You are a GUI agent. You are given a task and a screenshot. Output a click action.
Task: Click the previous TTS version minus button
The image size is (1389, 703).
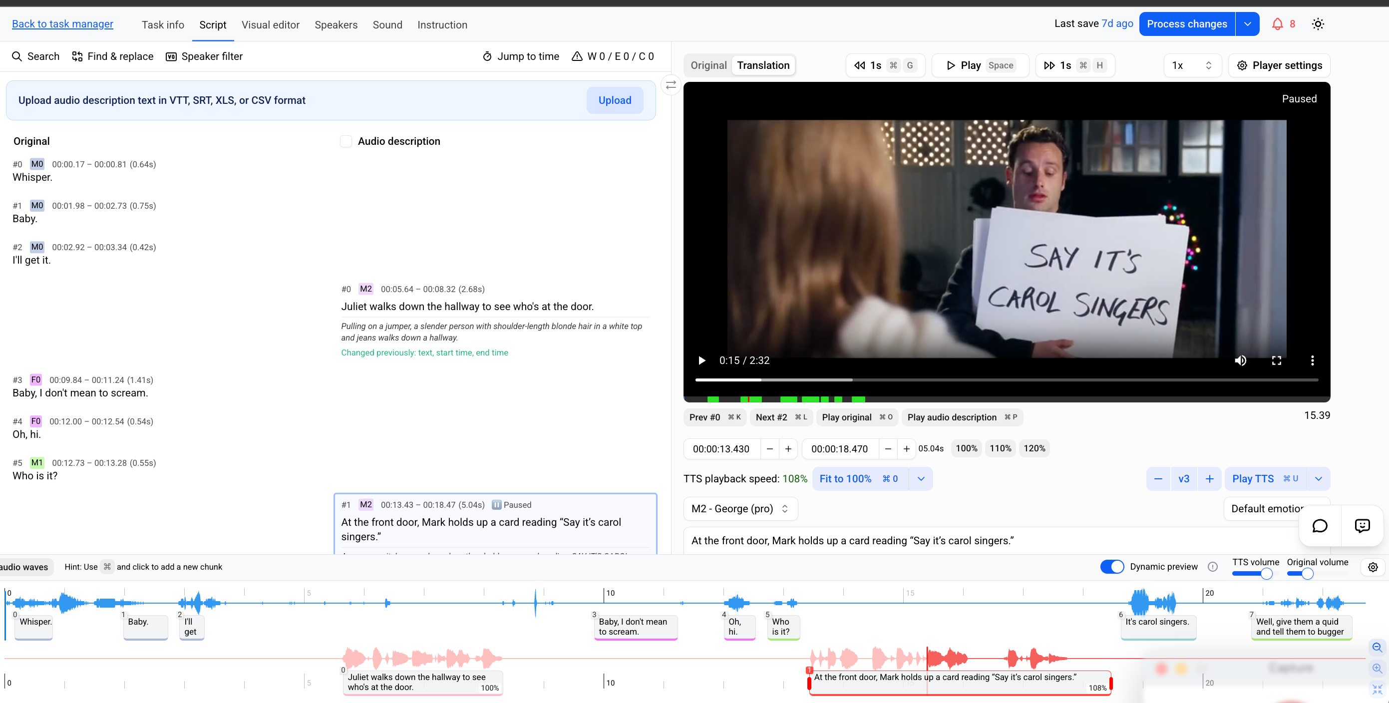1158,479
